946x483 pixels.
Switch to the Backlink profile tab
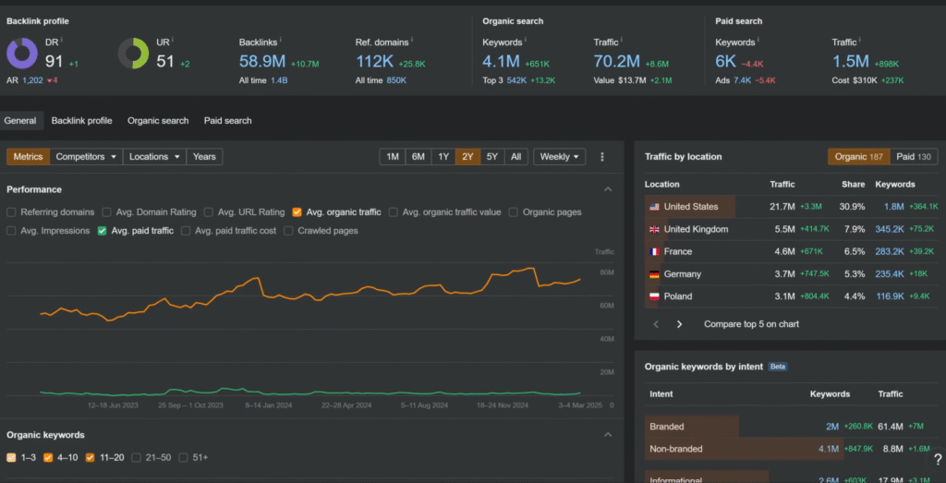coord(81,121)
